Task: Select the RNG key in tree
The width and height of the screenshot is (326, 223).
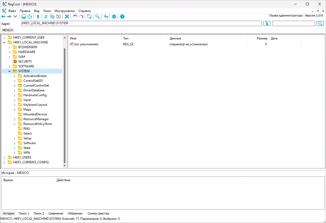Action: point(27,129)
